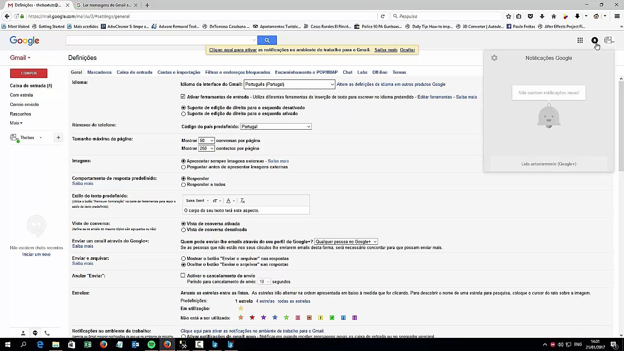This screenshot has width=624, height=351.
Task: Select right-to-left editing support desativado
Action: pyautogui.click(x=183, y=108)
